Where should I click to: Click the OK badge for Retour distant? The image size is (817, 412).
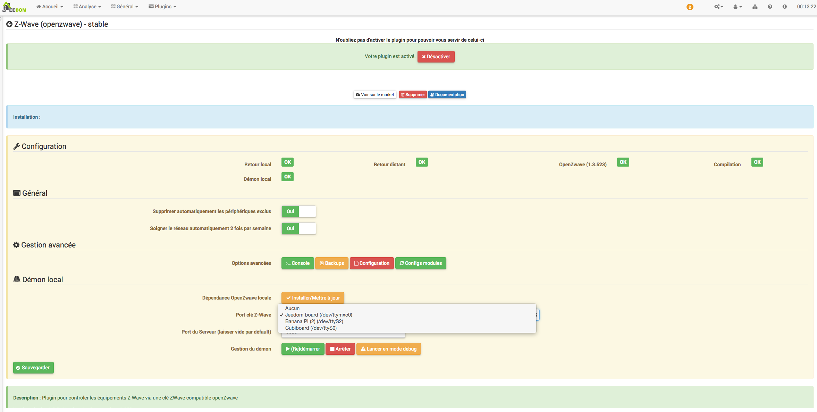(422, 162)
